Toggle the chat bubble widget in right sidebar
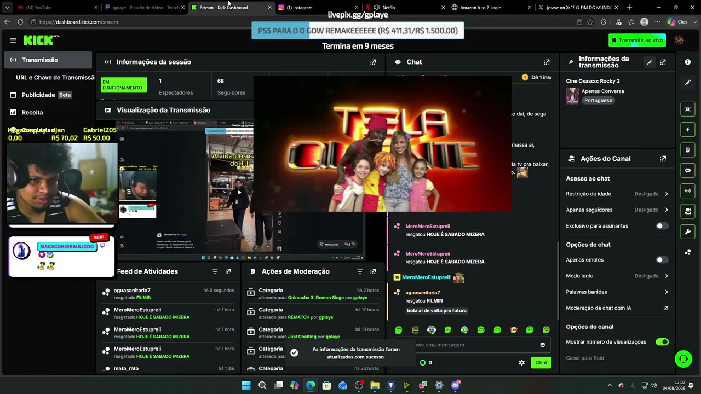701x394 pixels. 688,170
